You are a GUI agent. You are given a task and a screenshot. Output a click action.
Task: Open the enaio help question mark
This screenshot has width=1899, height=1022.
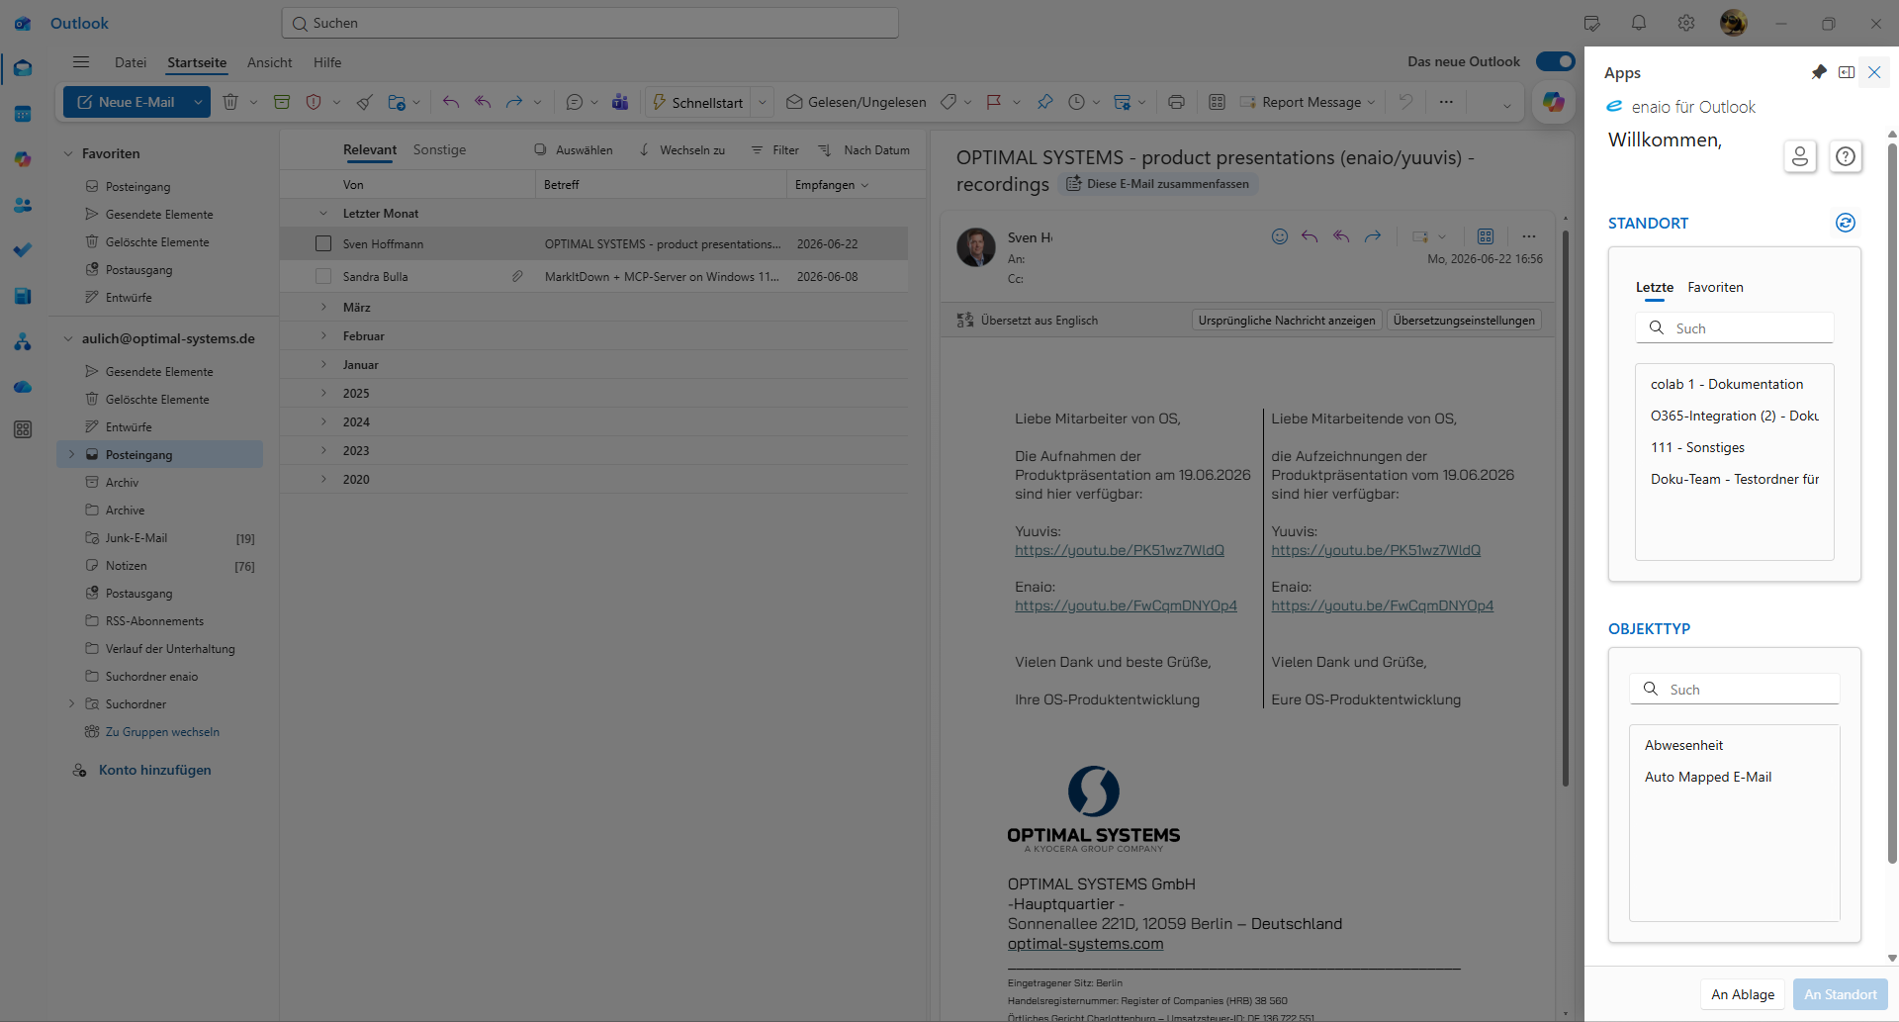[x=1846, y=156]
